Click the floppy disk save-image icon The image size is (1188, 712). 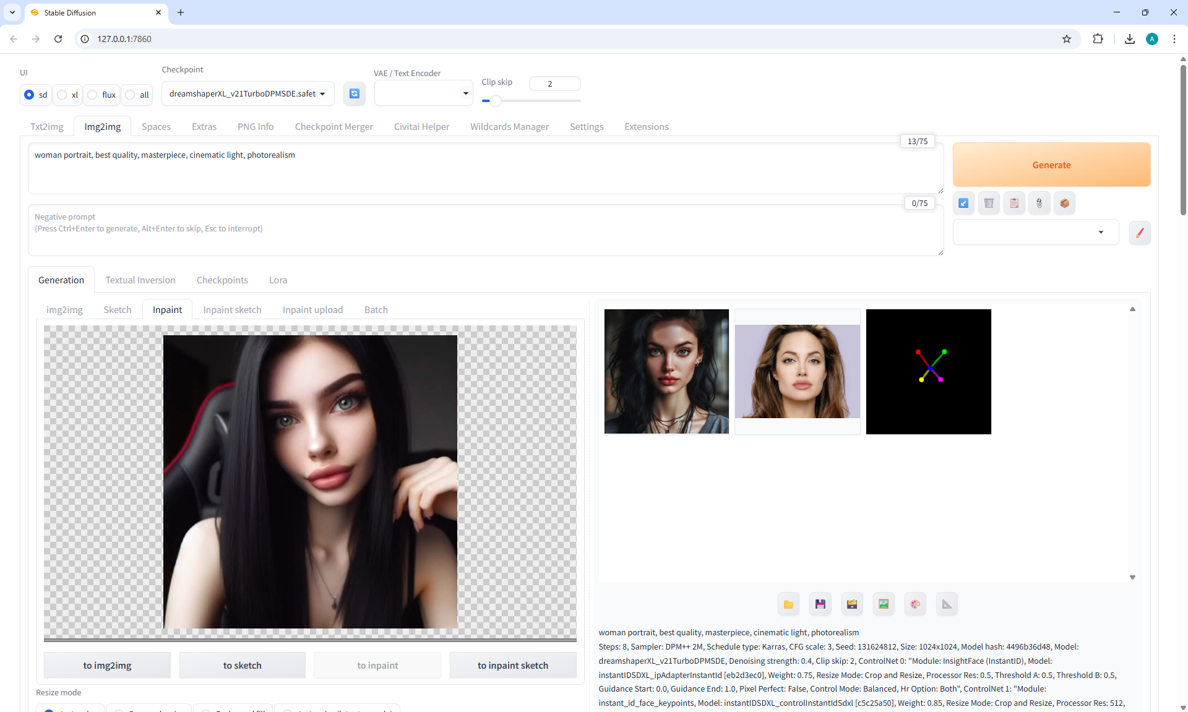820,604
